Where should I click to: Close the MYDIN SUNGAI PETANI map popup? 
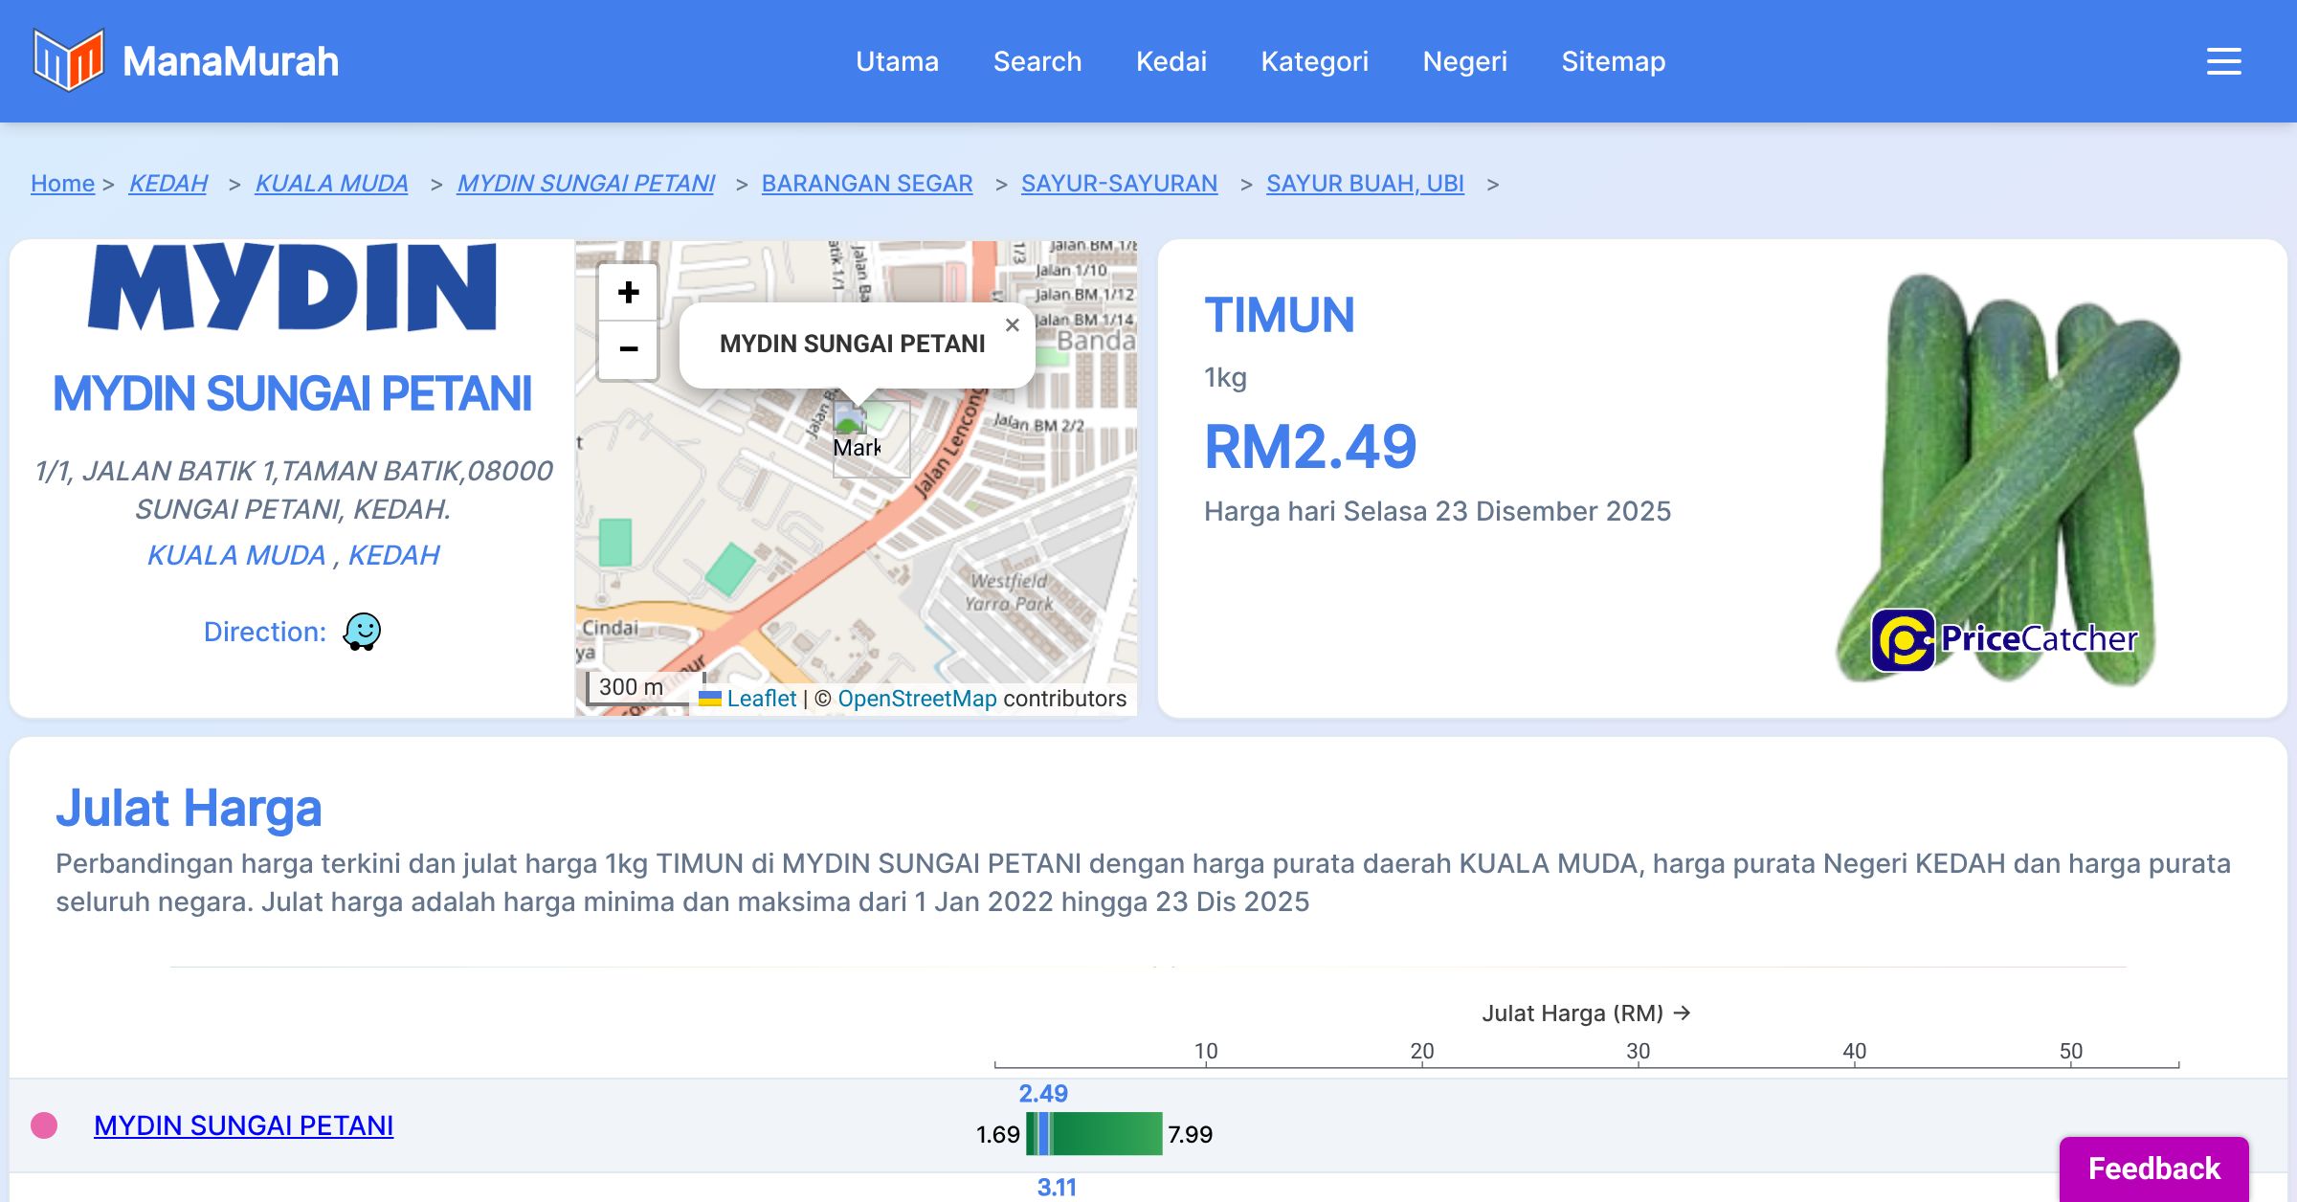[x=1012, y=325]
